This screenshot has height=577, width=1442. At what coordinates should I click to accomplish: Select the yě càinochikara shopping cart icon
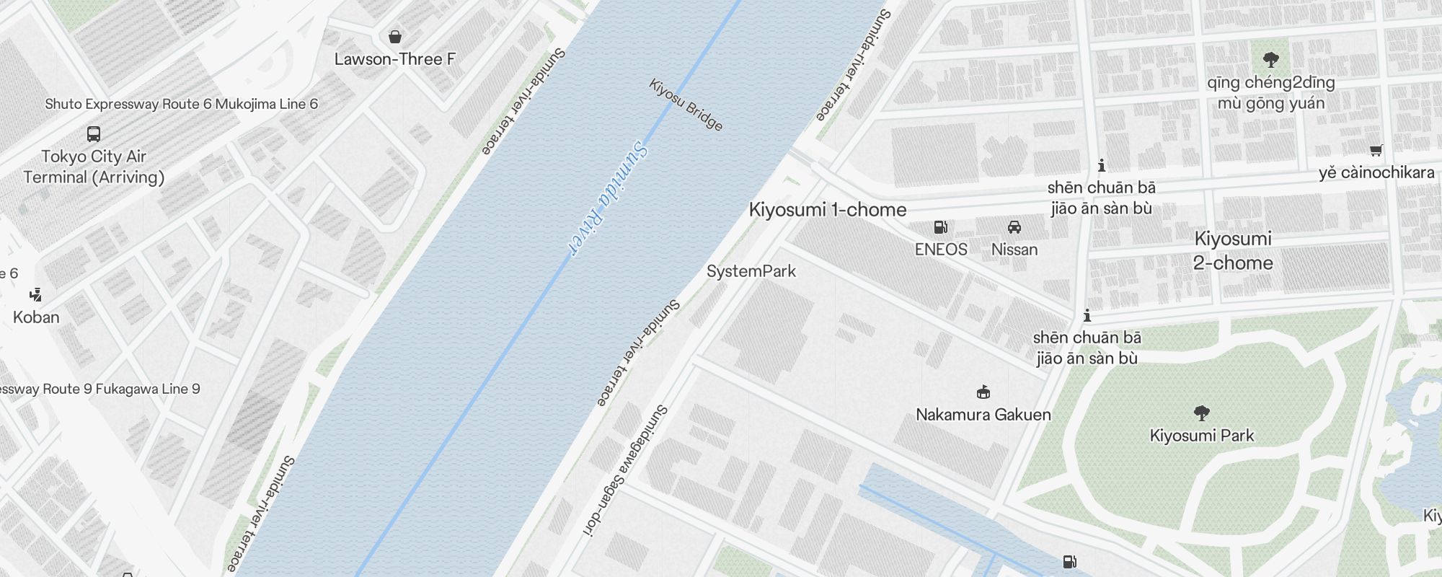1376,151
